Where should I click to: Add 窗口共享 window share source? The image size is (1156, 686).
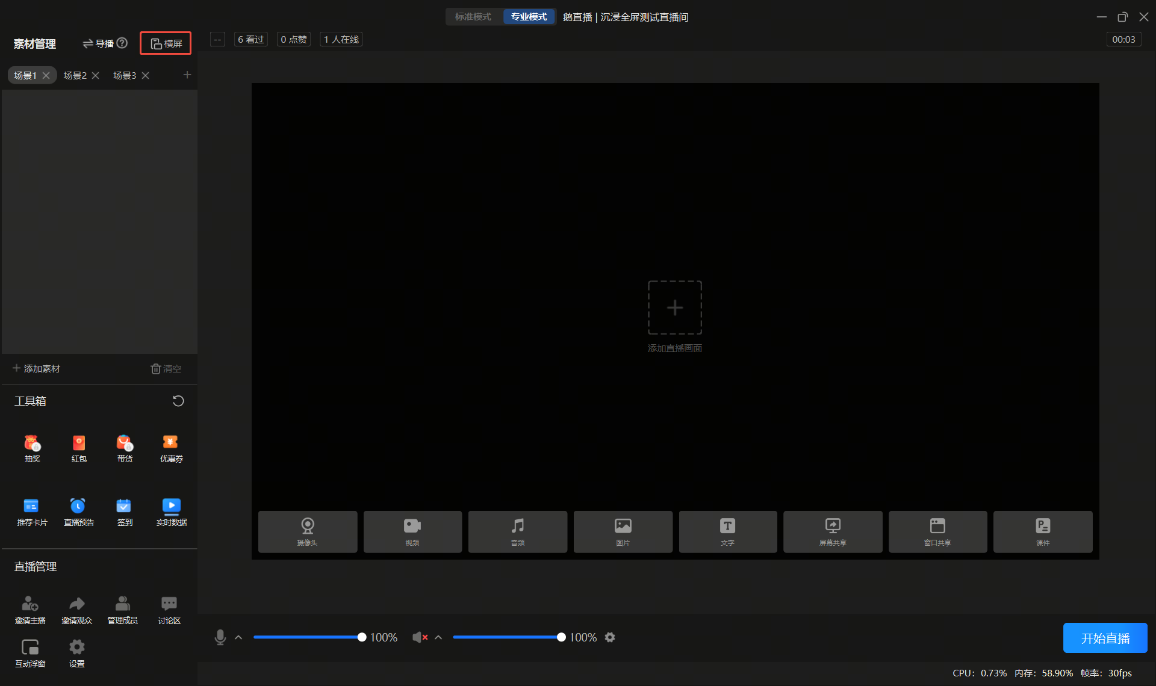point(937,532)
